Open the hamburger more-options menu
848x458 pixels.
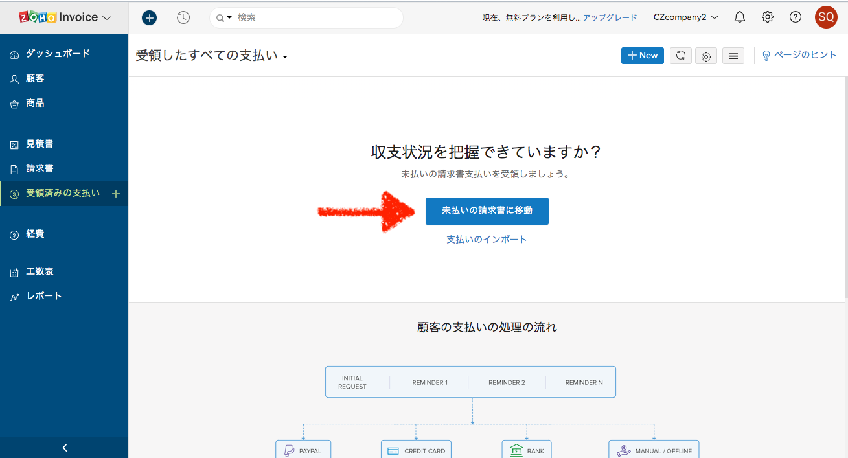click(x=733, y=56)
